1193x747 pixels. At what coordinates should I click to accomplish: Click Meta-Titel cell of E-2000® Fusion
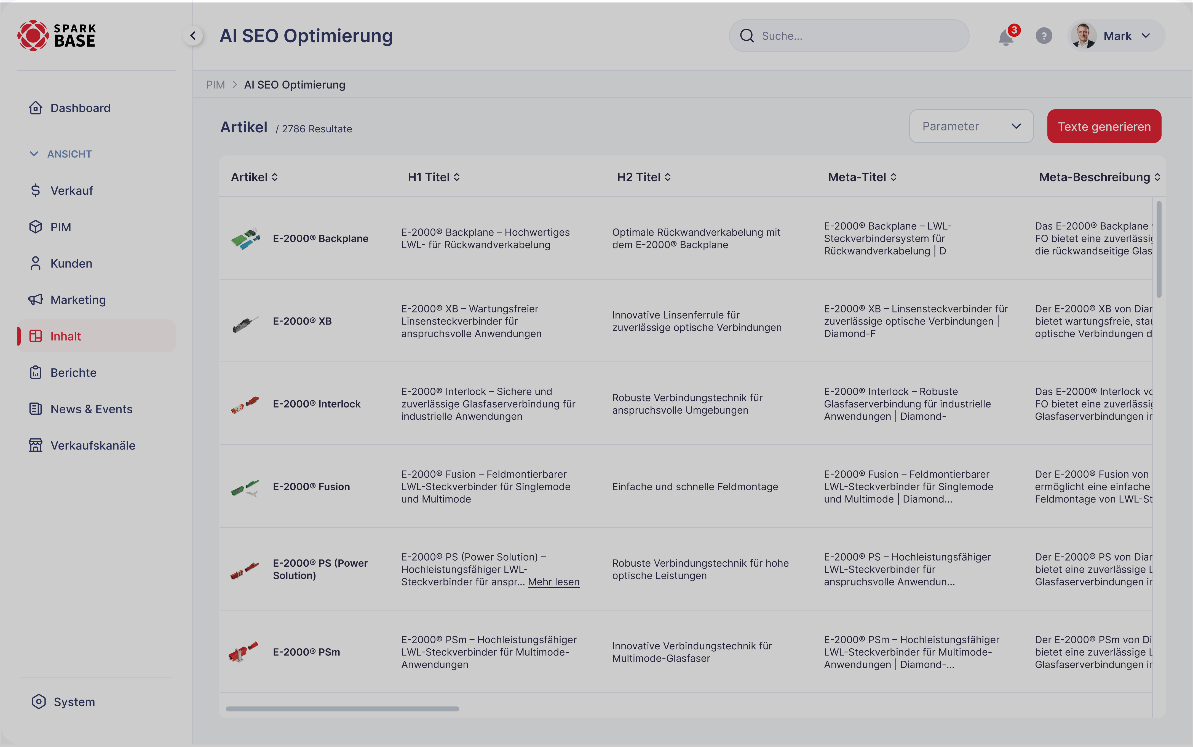[908, 487]
